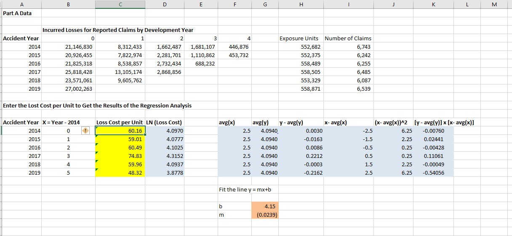Screen dimensions: 512x236
Task: Select loss value 2,868,856
Action: click(x=169, y=72)
